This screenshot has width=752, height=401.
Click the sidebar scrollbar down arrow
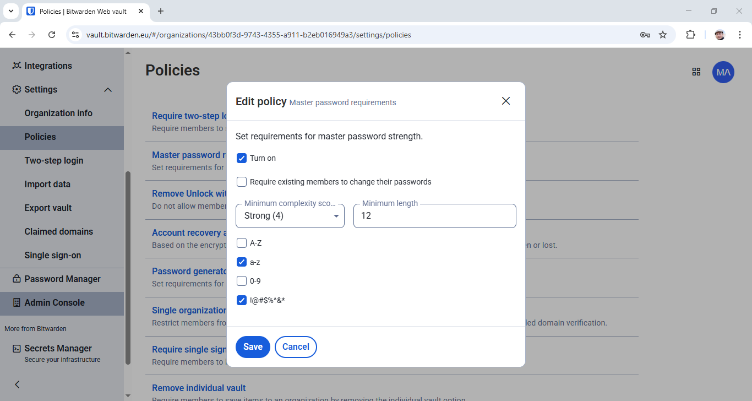coord(128,395)
